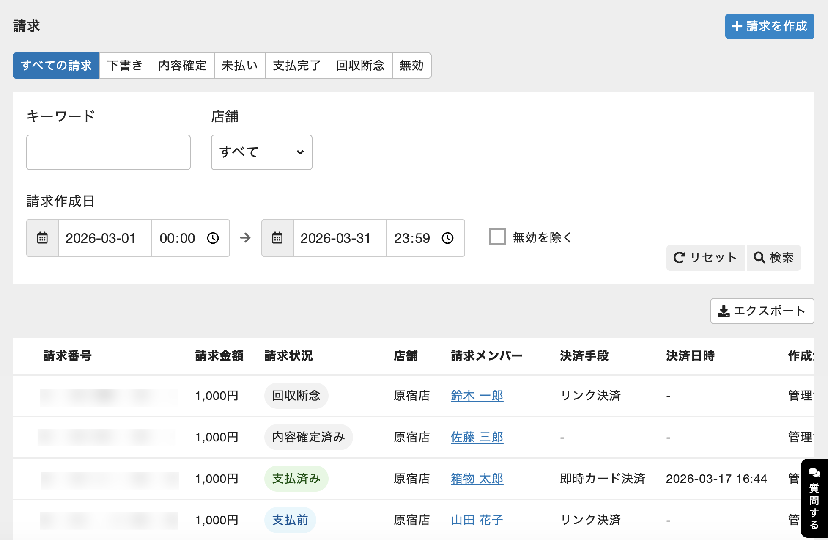Expand the 店舗 すべて dropdown
Screen dimensions: 828x540
261,152
